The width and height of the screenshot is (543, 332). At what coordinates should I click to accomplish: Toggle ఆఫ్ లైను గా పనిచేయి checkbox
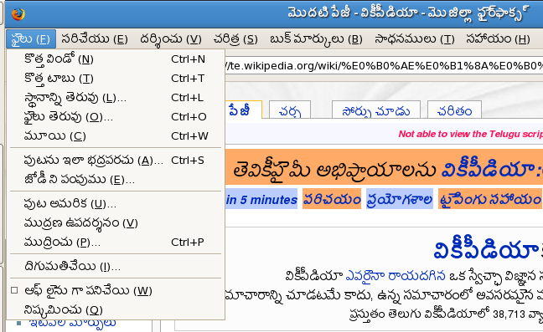coord(14,290)
